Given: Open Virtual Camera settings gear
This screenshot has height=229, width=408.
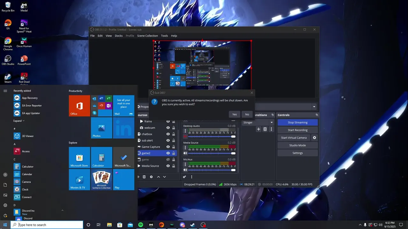Looking at the screenshot, I should coord(314,138).
